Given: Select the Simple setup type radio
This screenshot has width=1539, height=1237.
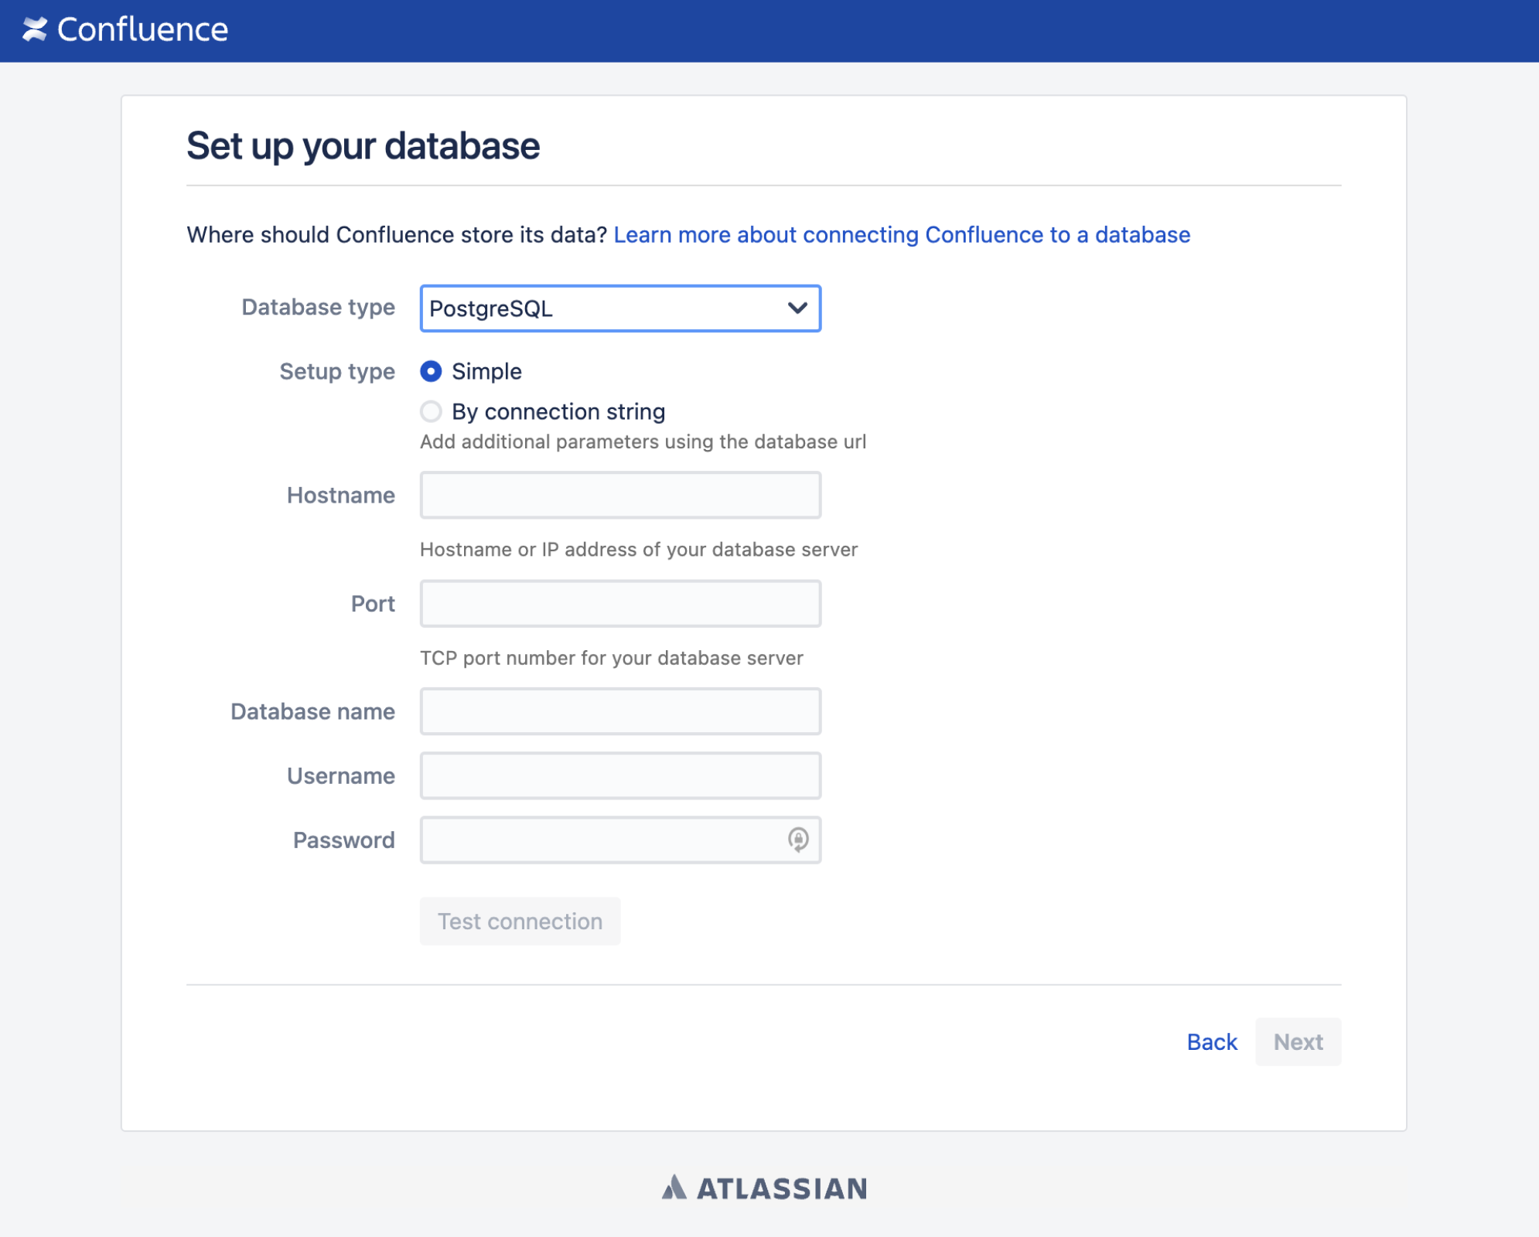Looking at the screenshot, I should tap(431, 371).
